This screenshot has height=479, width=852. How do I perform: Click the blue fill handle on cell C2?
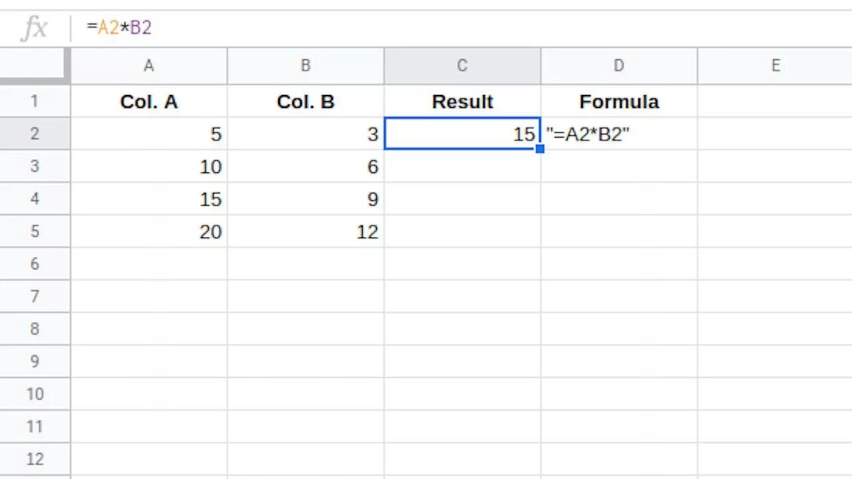coord(540,149)
